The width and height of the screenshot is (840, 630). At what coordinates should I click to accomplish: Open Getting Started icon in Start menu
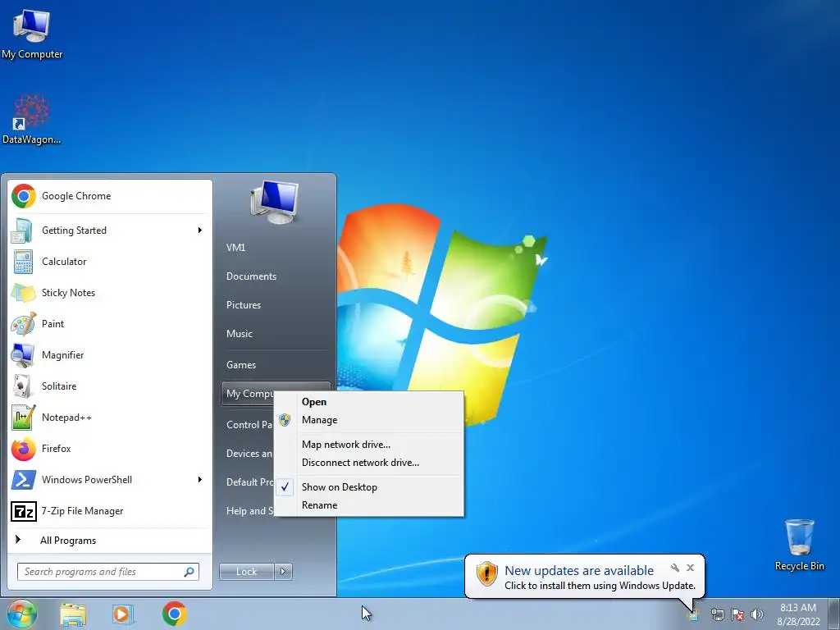pos(22,231)
